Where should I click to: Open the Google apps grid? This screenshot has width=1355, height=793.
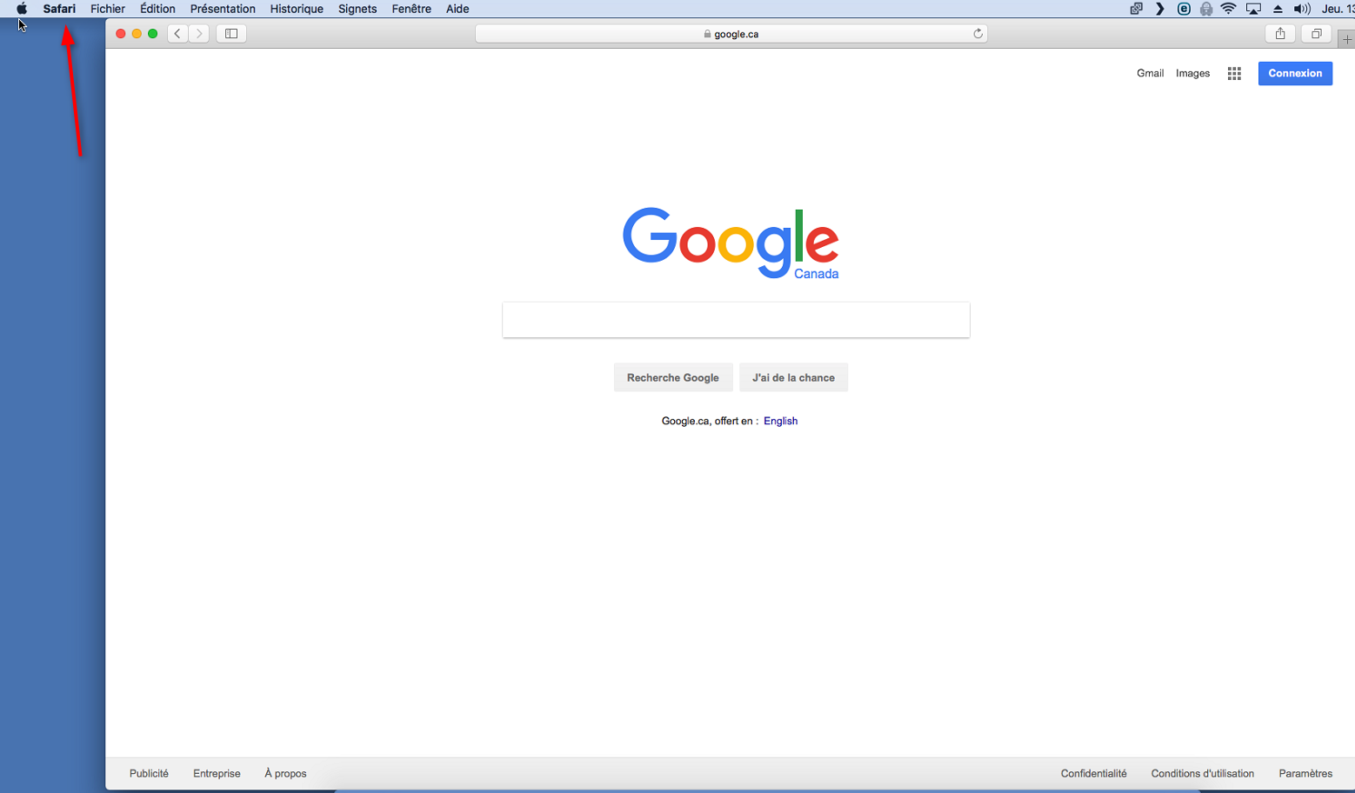click(1234, 74)
